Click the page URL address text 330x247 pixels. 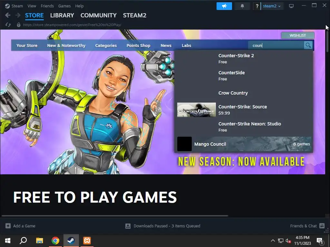(72, 25)
